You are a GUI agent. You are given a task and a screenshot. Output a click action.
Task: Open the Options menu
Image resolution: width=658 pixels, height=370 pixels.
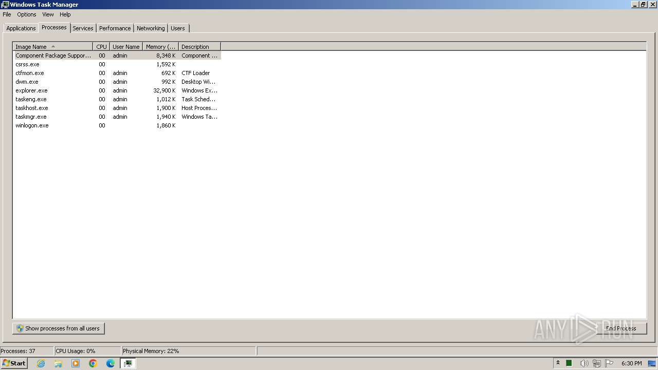point(27,14)
